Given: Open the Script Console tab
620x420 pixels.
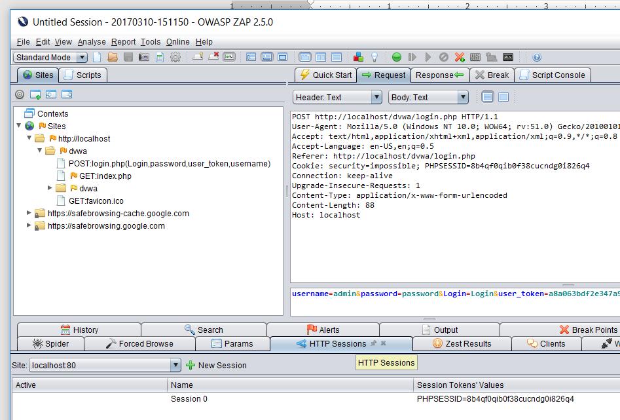Looking at the screenshot, I should point(553,75).
